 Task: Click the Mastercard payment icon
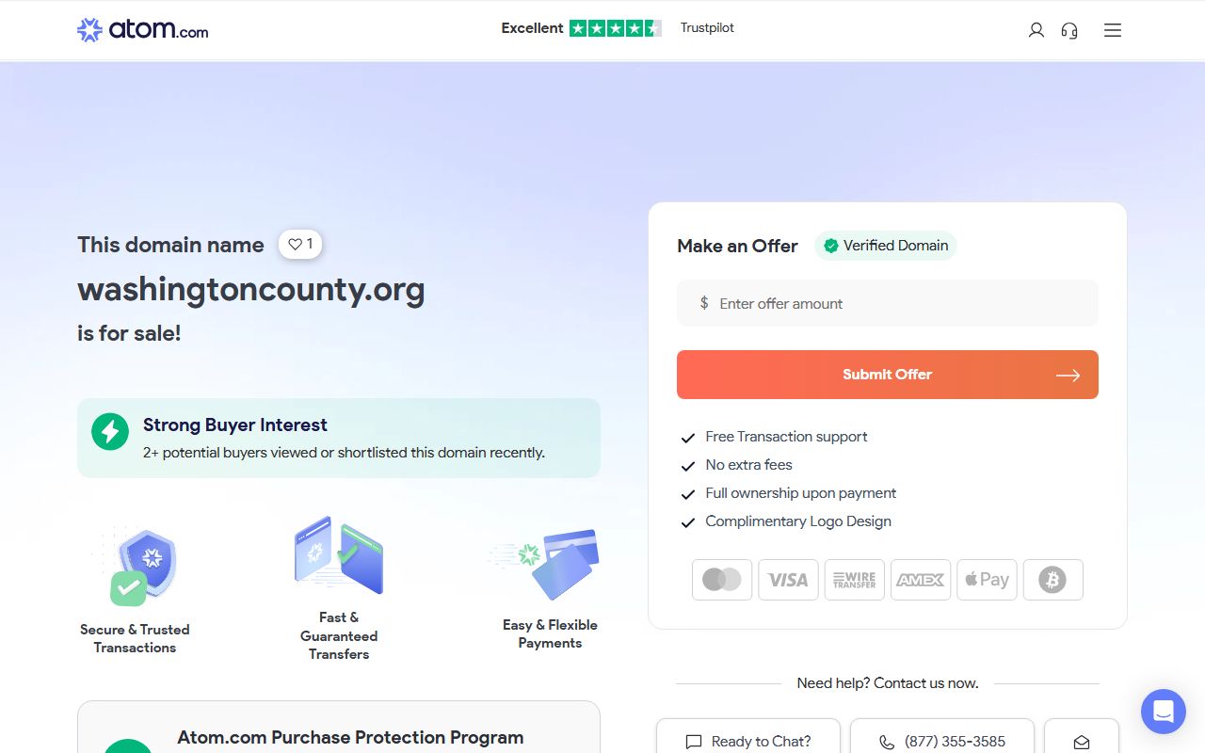722,580
